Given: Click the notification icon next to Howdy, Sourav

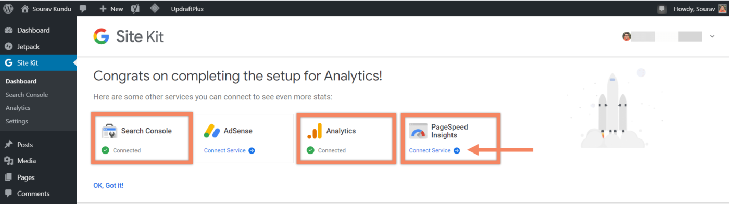Looking at the screenshot, I should tap(662, 9).
